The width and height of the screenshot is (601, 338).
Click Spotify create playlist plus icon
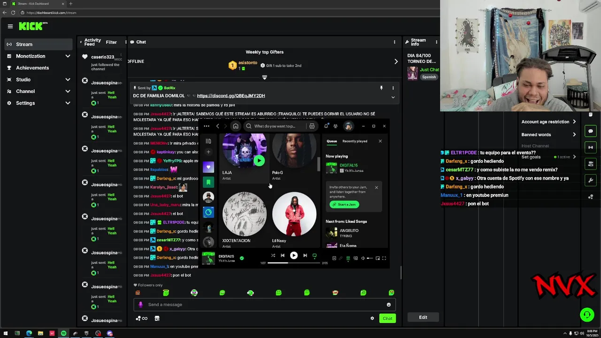[208, 152]
